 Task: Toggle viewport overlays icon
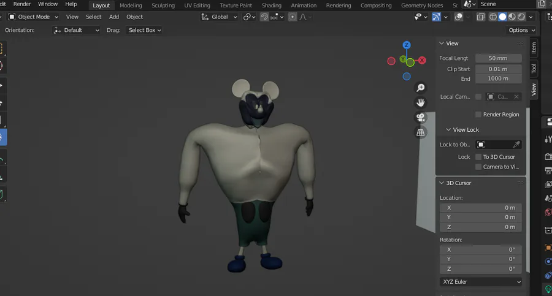pyautogui.click(x=458, y=17)
